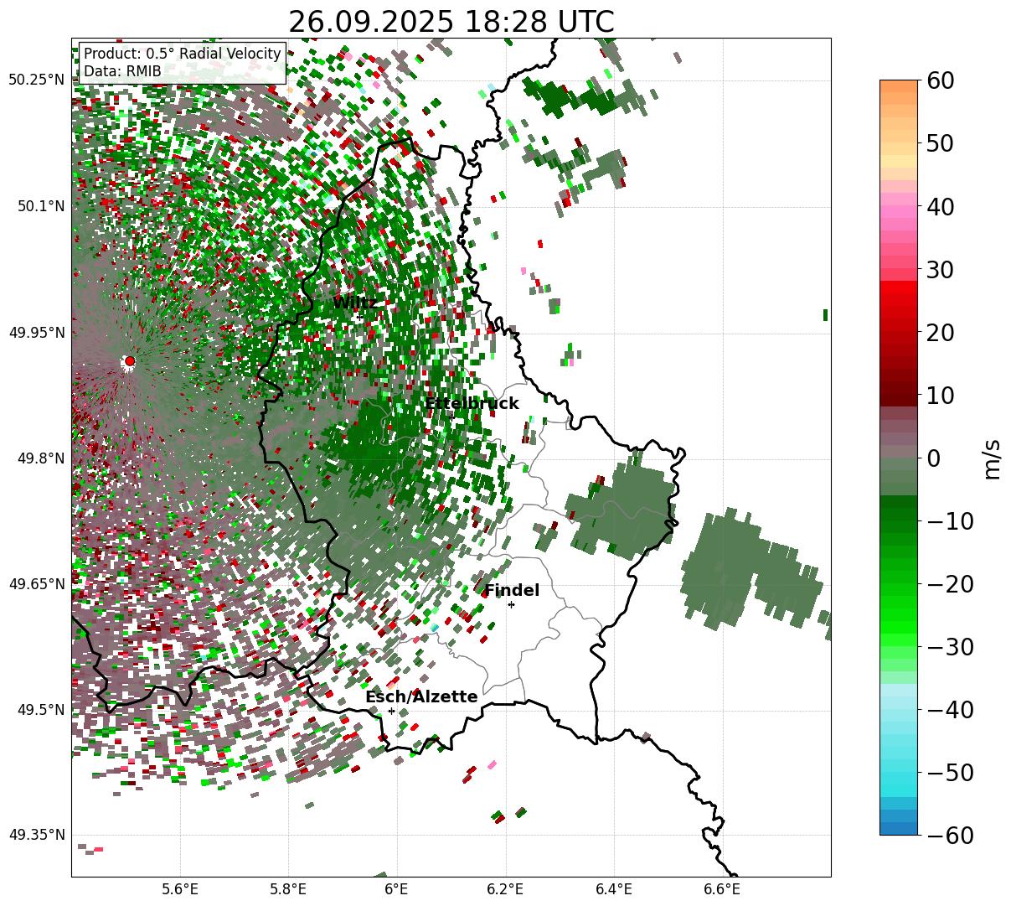Click the colorbar value −20
The height and width of the screenshot is (906, 1011).
[950, 584]
